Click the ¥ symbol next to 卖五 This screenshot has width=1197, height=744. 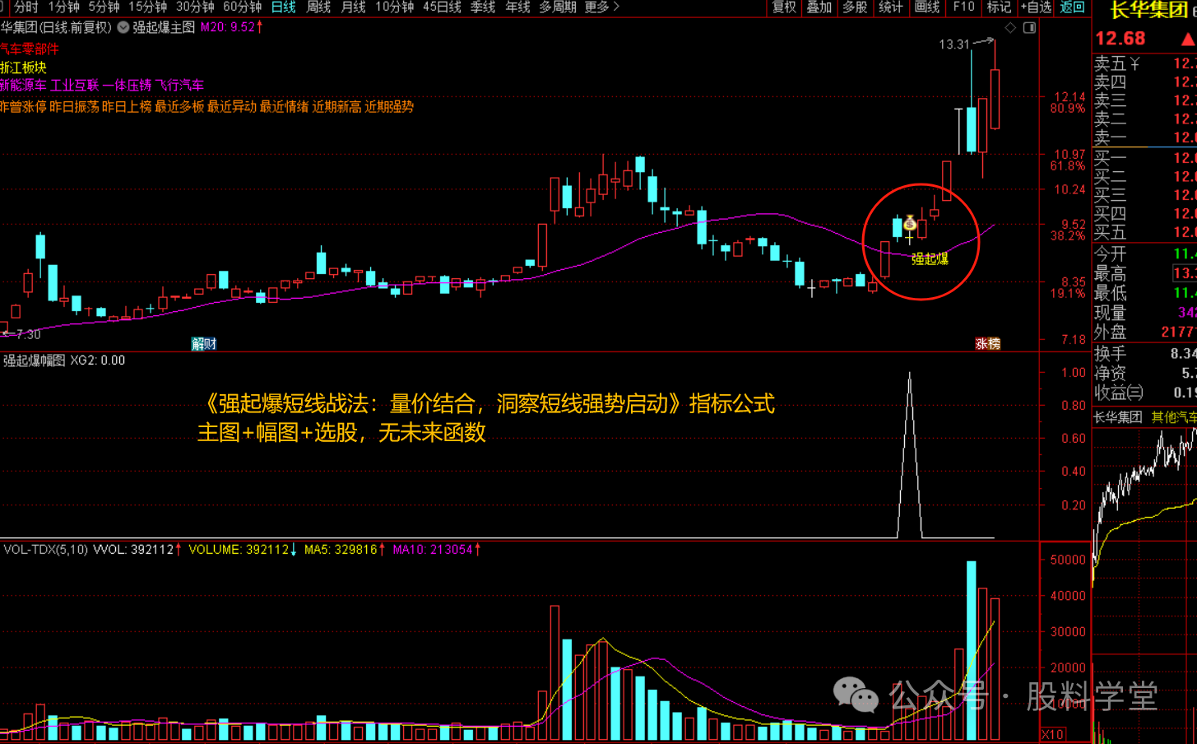(1135, 63)
